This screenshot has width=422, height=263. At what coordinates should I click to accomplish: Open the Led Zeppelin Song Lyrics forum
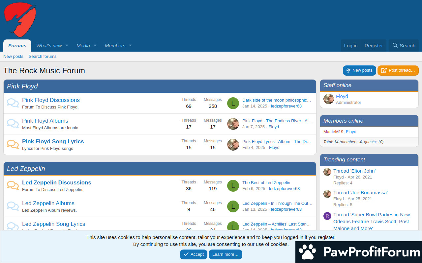coord(54,224)
